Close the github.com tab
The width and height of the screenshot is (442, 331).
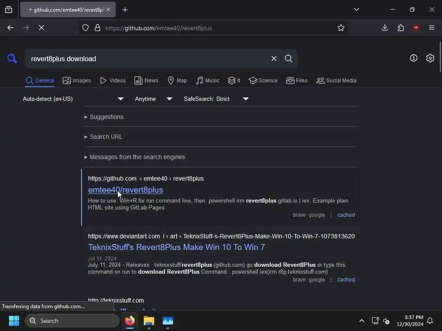(108, 9)
